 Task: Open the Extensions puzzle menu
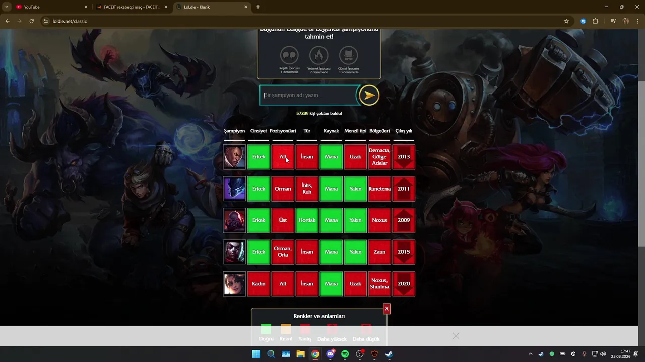[596, 21]
